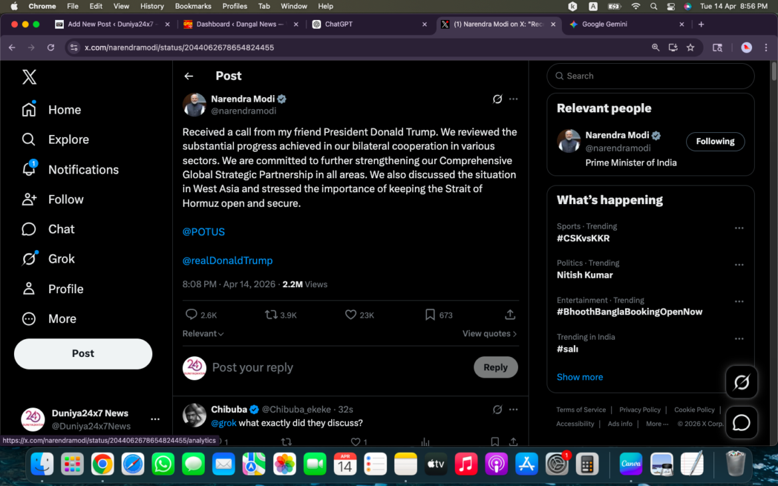Repost the tweet using the retweet icon
Screen dimensions: 778x486
[x=271, y=314]
